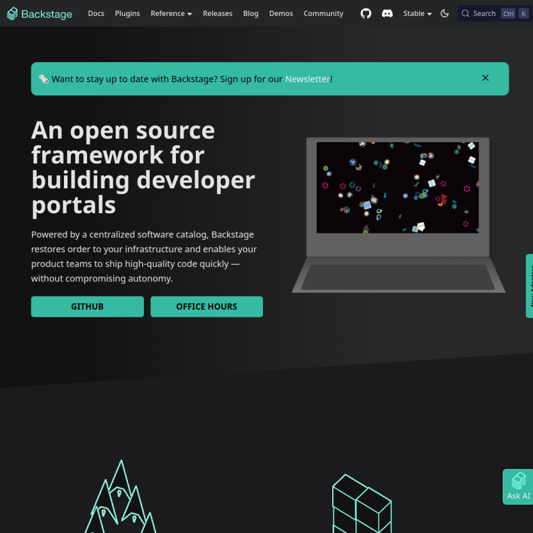Viewport: 533px width, 533px height.
Task: Click the mountains illustration
Action: pos(120,496)
